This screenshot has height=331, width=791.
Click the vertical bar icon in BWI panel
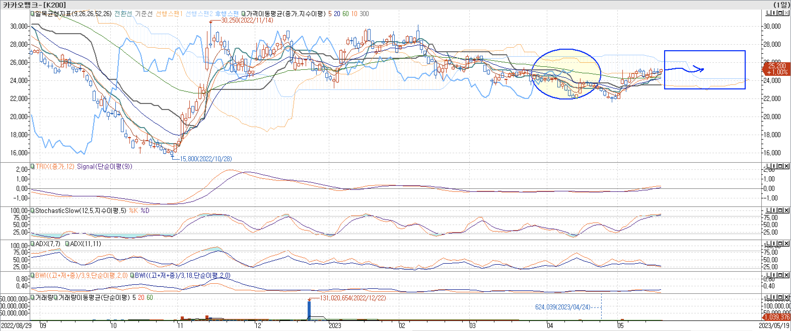[x=775, y=275]
